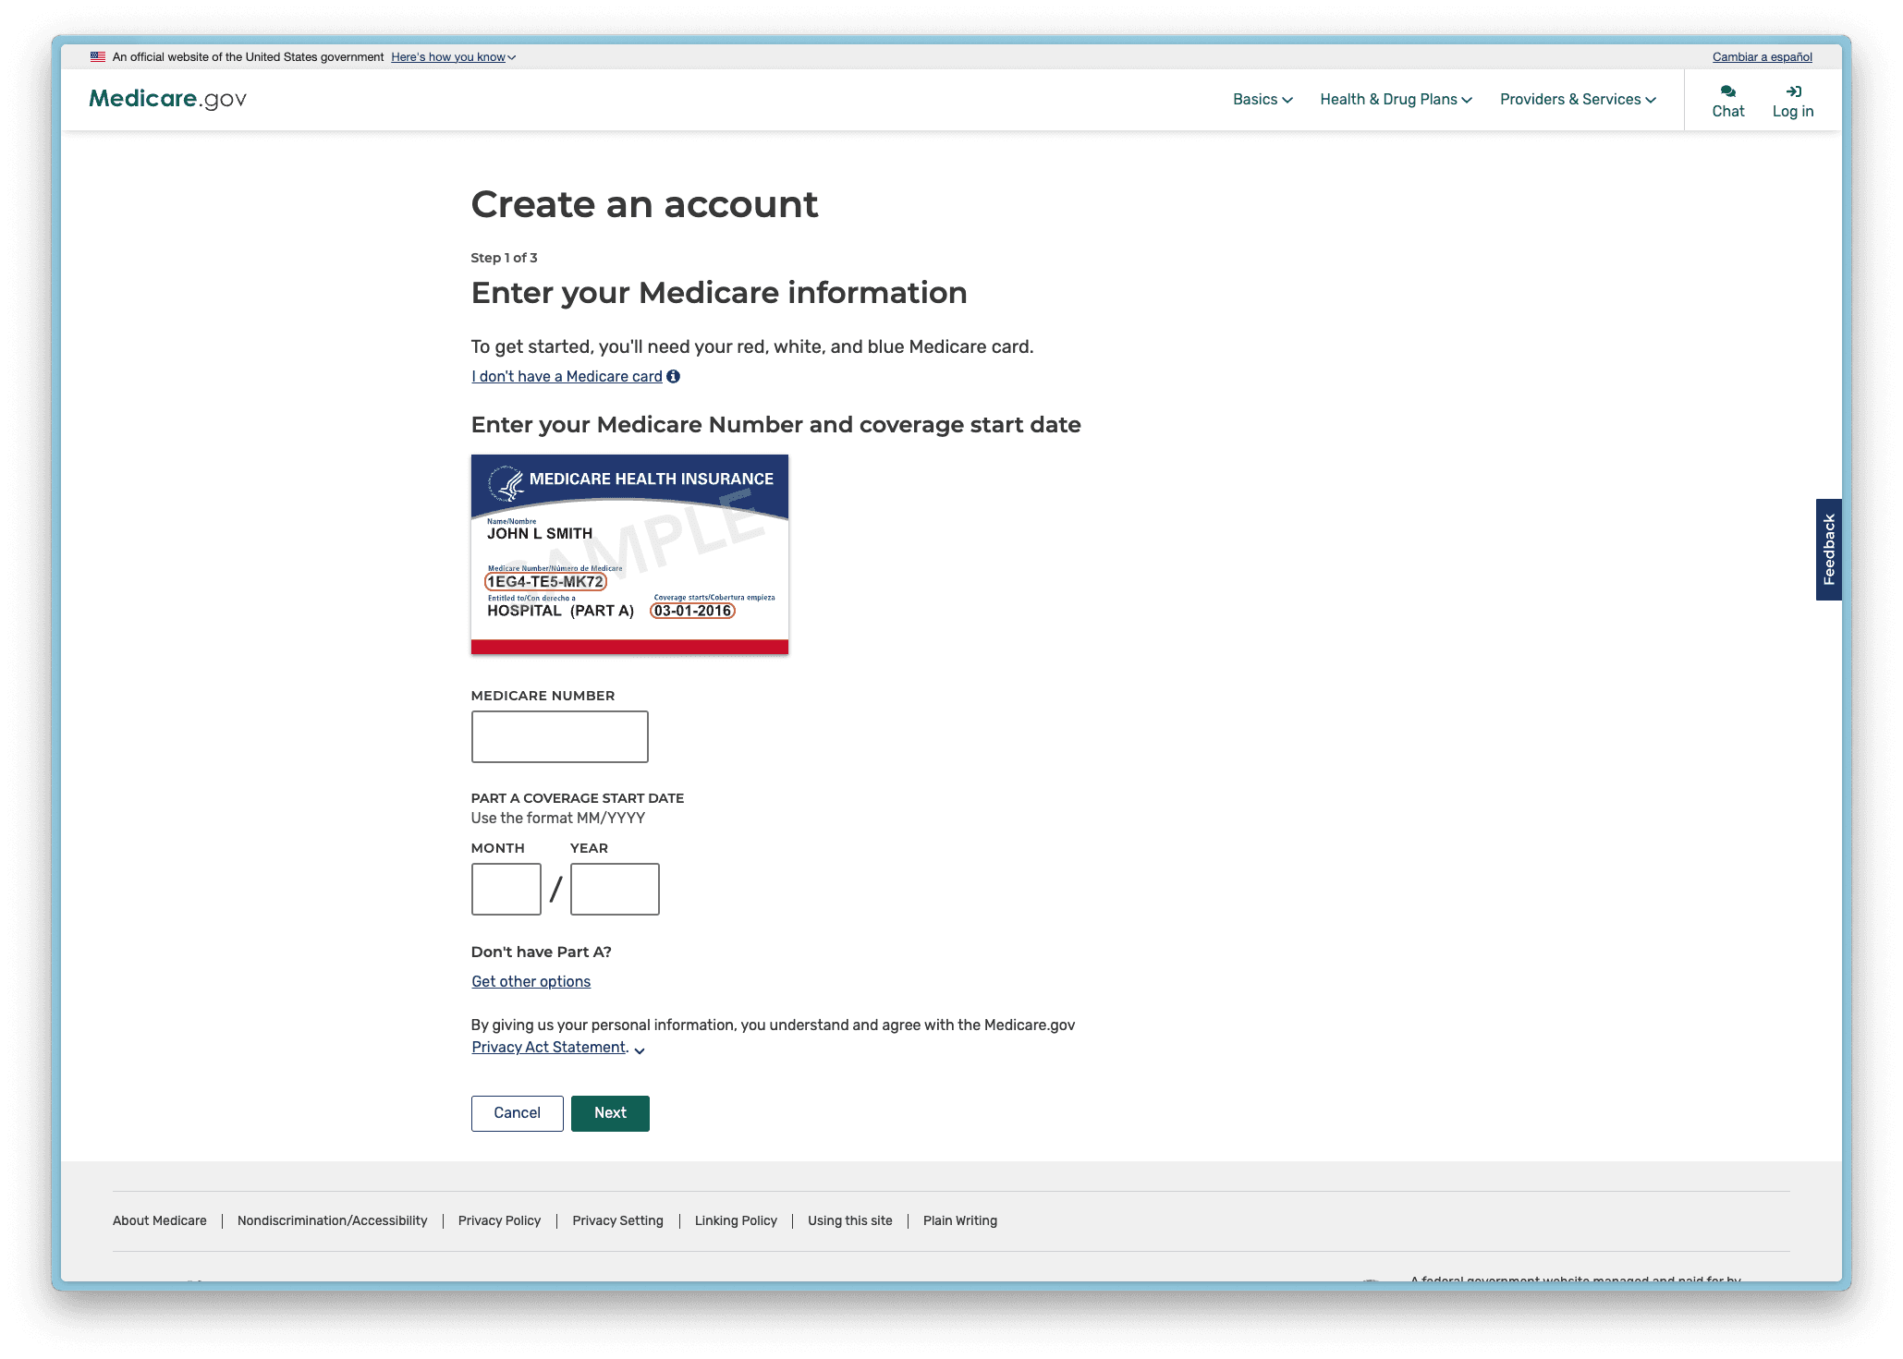Click "Don't have Part A?" text
The height and width of the screenshot is (1359, 1903).
(541, 952)
